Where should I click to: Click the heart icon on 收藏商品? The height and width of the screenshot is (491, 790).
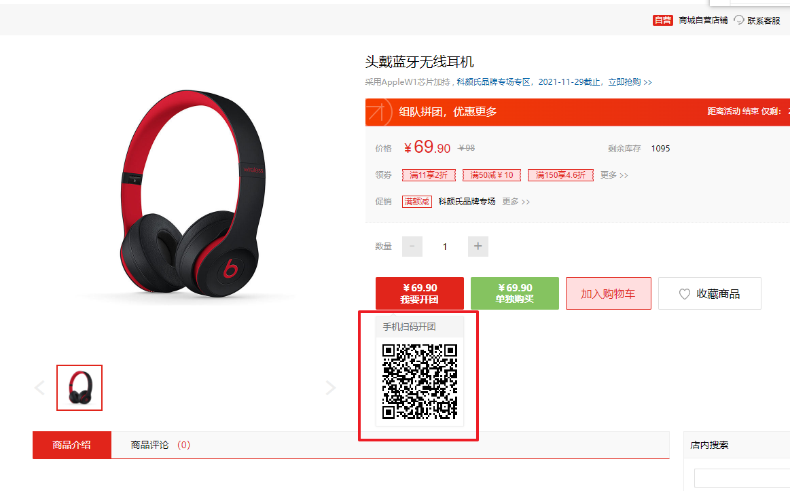(684, 293)
